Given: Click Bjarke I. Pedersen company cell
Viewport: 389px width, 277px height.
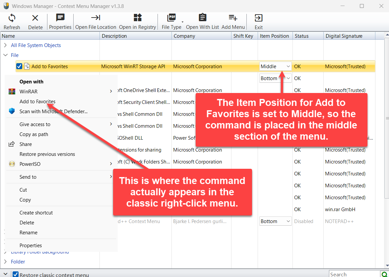Looking at the screenshot, I should 200,221.
